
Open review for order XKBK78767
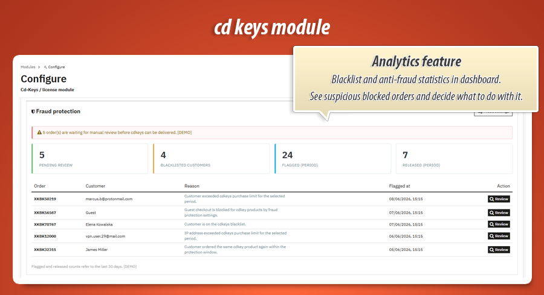point(499,224)
